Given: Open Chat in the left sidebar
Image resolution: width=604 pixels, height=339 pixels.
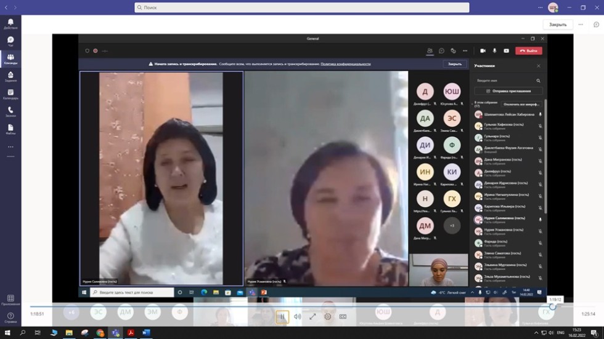Looking at the screenshot, I should [x=10, y=41].
